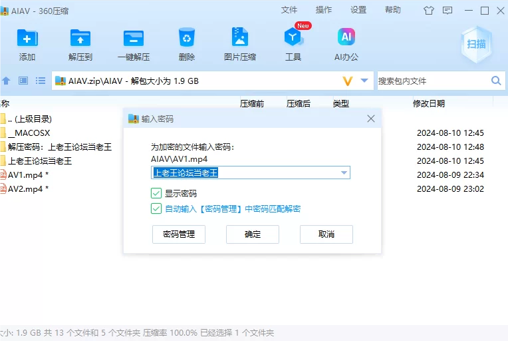This screenshot has height=341, width=508.
Task: Click the 解压到 (Extract to) icon
Action: tap(80, 39)
